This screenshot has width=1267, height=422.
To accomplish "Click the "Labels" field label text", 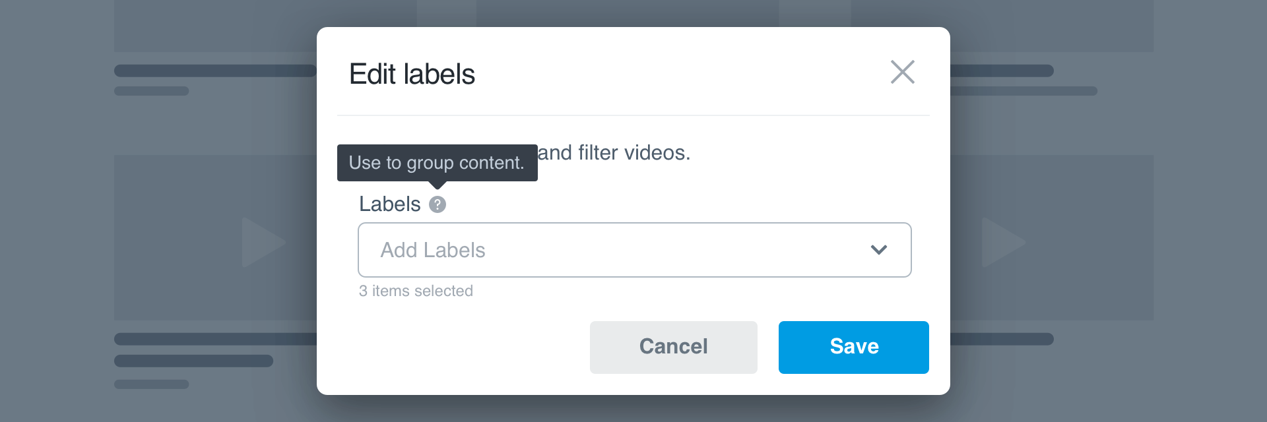I will click(389, 204).
